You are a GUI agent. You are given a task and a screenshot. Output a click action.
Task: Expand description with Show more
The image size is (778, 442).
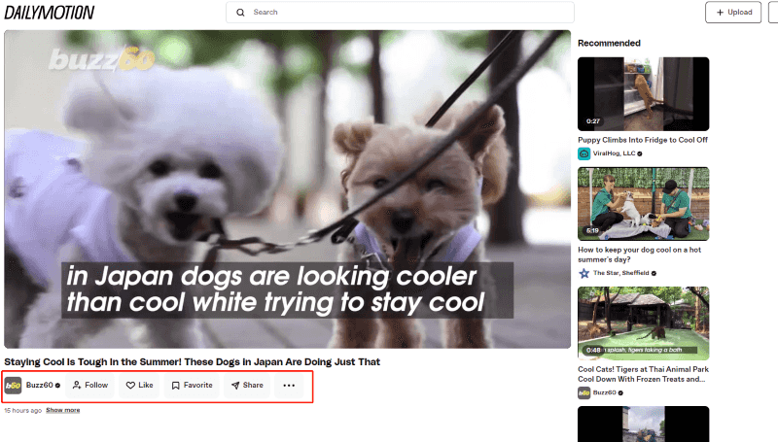tap(63, 410)
